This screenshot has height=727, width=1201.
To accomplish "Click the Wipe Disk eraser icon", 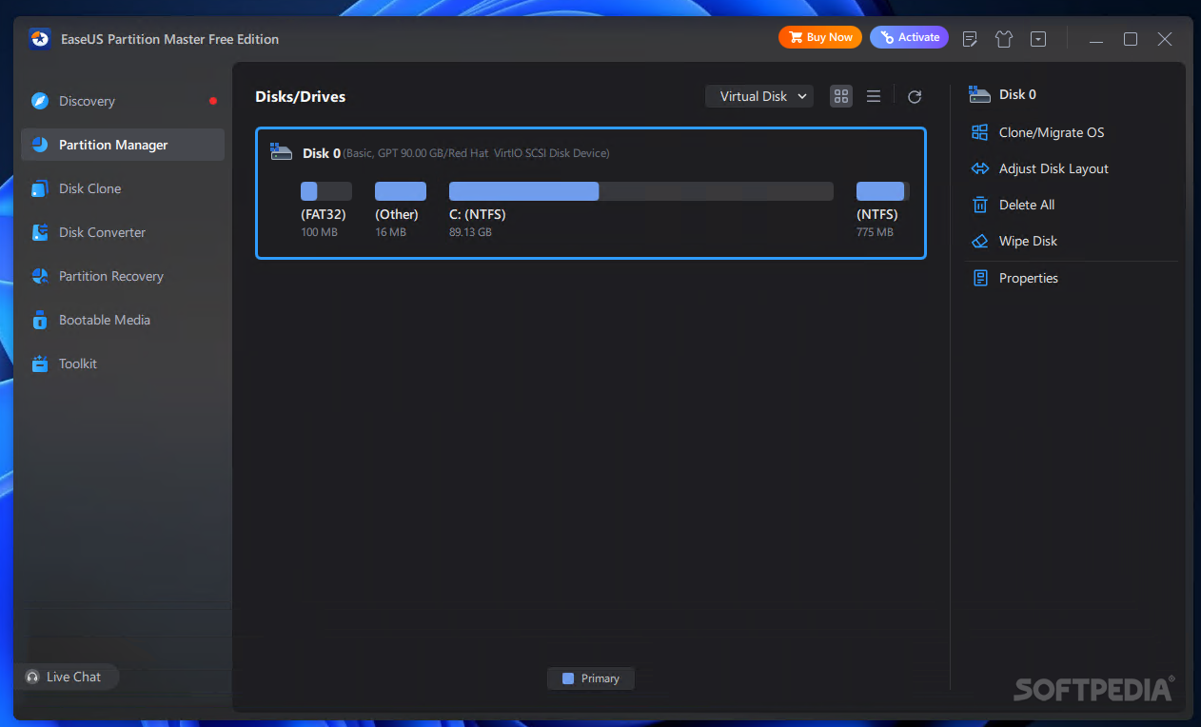I will click(979, 241).
